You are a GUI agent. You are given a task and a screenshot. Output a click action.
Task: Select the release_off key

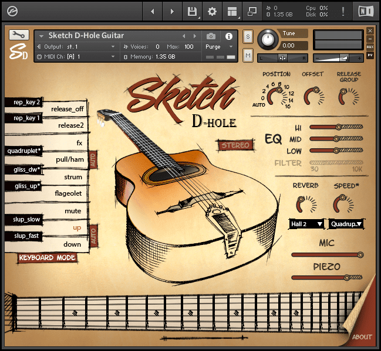coord(68,109)
